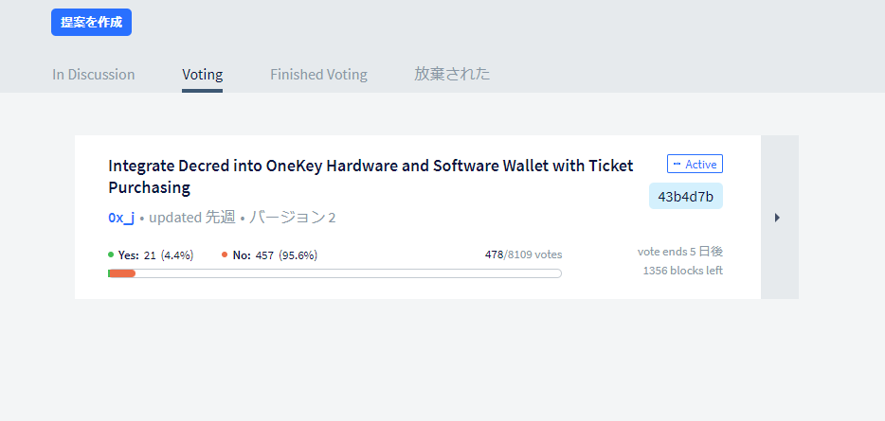The width and height of the screenshot is (885, 421).
Task: Click the proposal token 43b4d7b badge
Action: pyautogui.click(x=685, y=196)
